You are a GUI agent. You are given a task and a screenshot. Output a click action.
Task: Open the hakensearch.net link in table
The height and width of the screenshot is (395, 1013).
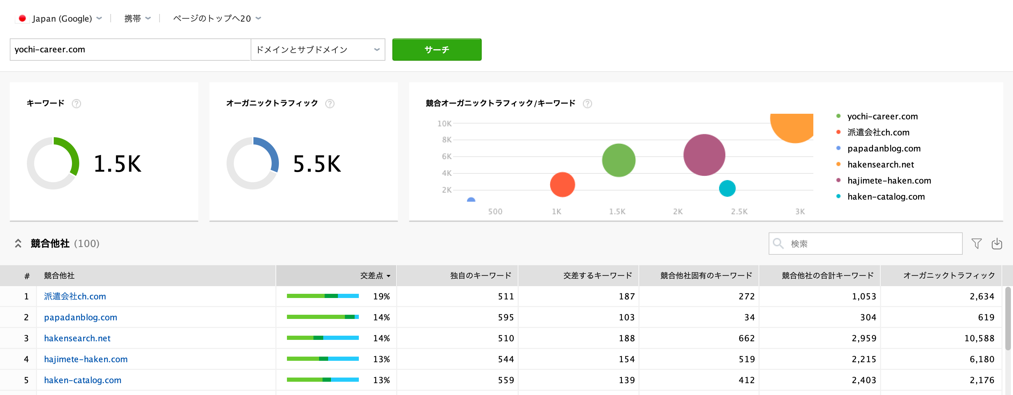click(x=77, y=338)
